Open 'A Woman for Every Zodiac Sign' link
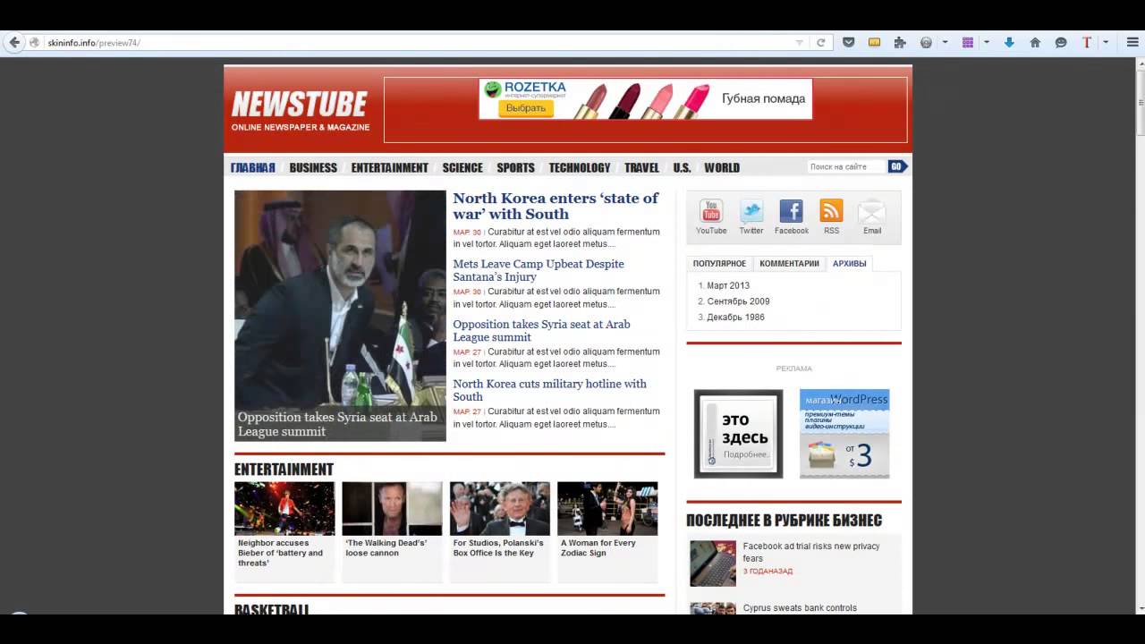Viewport: 1145px width, 644px height. click(598, 547)
